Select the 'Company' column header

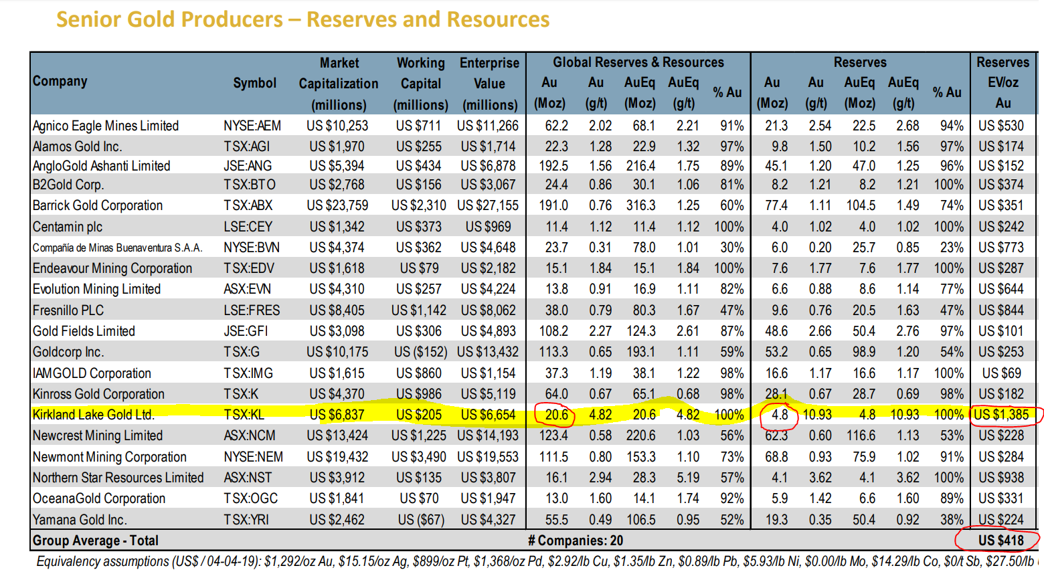(x=60, y=81)
